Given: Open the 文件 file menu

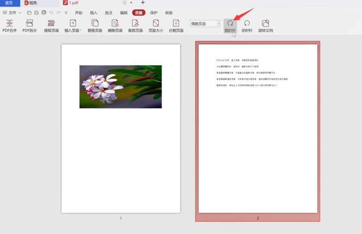Looking at the screenshot, I should click(x=12, y=13).
